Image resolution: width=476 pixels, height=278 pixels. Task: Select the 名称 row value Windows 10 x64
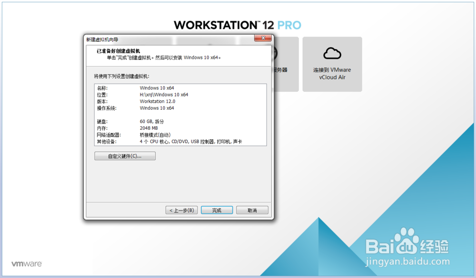tap(157, 88)
